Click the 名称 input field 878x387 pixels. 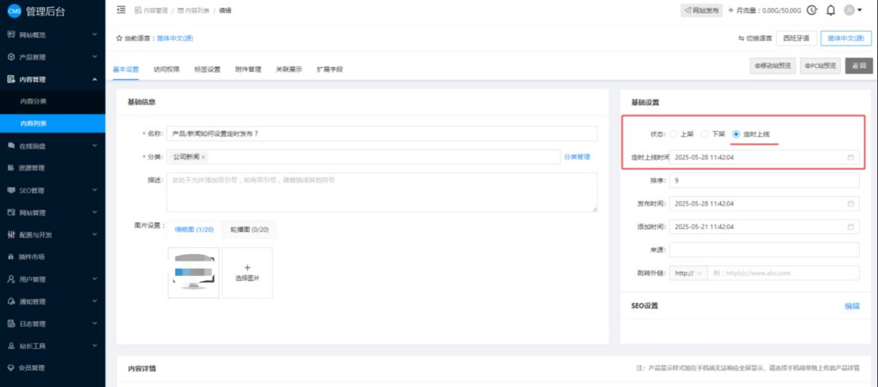click(x=382, y=134)
